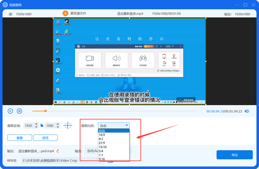This screenshot has height=169, width=259.
Task: Select 自由 in the crop ratio list
Action: [x=114, y=131]
